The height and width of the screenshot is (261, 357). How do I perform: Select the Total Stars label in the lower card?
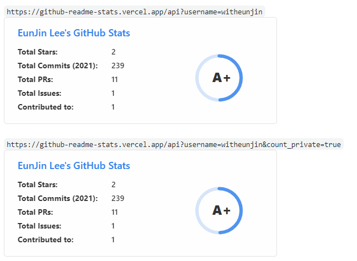(38, 184)
